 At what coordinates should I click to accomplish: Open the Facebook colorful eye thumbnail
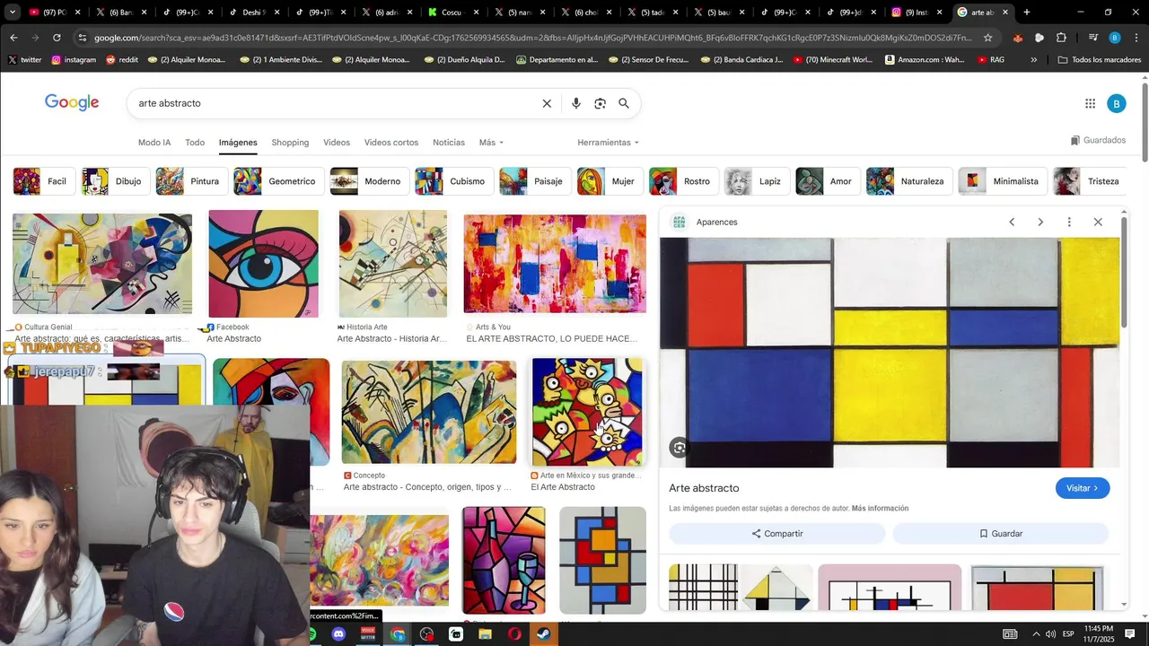coord(263,264)
